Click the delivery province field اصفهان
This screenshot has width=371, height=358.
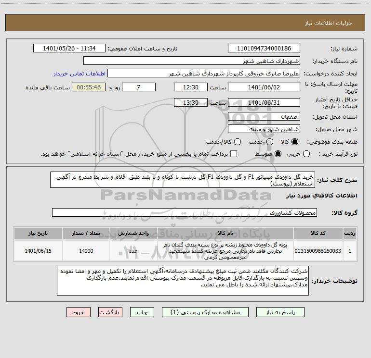264,117
